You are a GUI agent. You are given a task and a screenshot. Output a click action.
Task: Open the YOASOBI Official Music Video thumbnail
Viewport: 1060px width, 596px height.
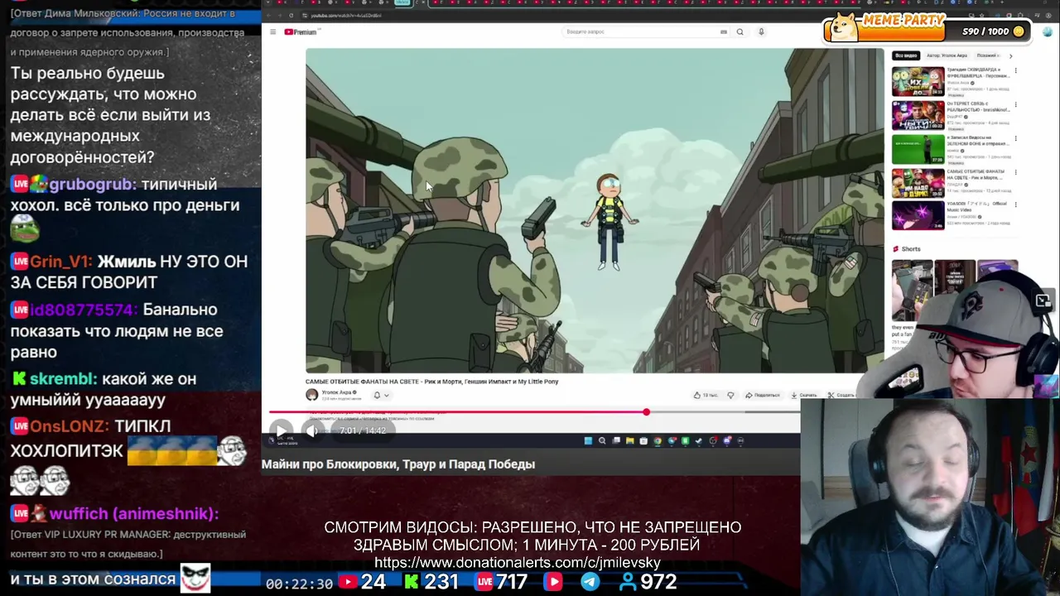tap(918, 215)
